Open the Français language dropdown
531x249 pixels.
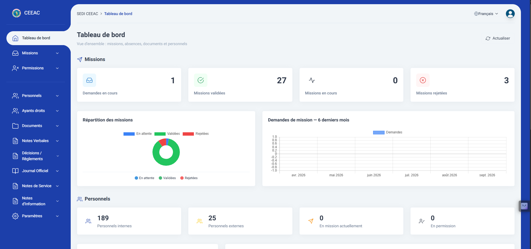486,14
